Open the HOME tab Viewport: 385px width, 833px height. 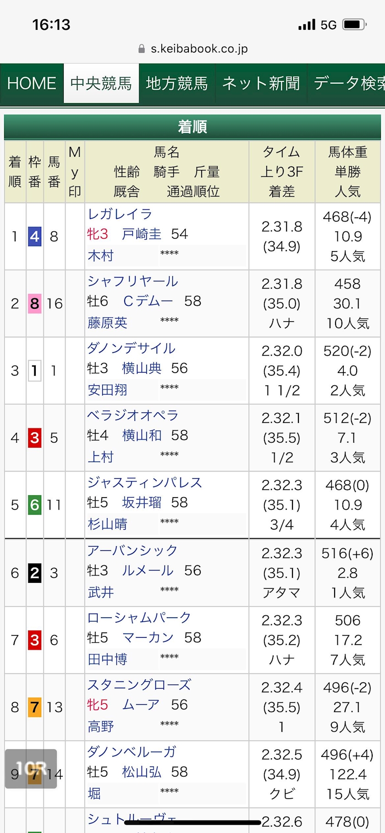pyautogui.click(x=32, y=83)
